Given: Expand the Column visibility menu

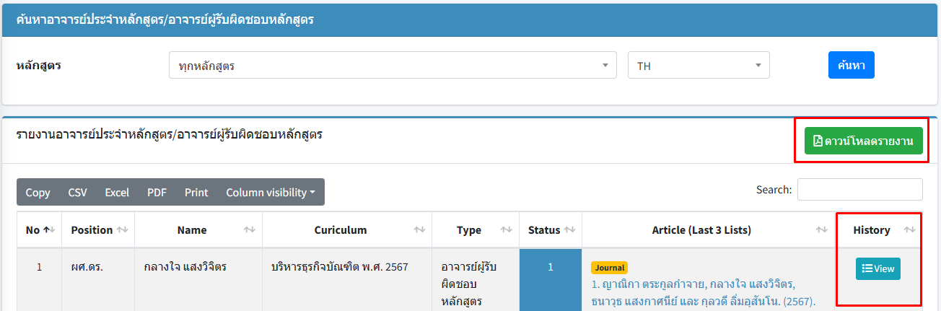Looking at the screenshot, I should click(271, 192).
